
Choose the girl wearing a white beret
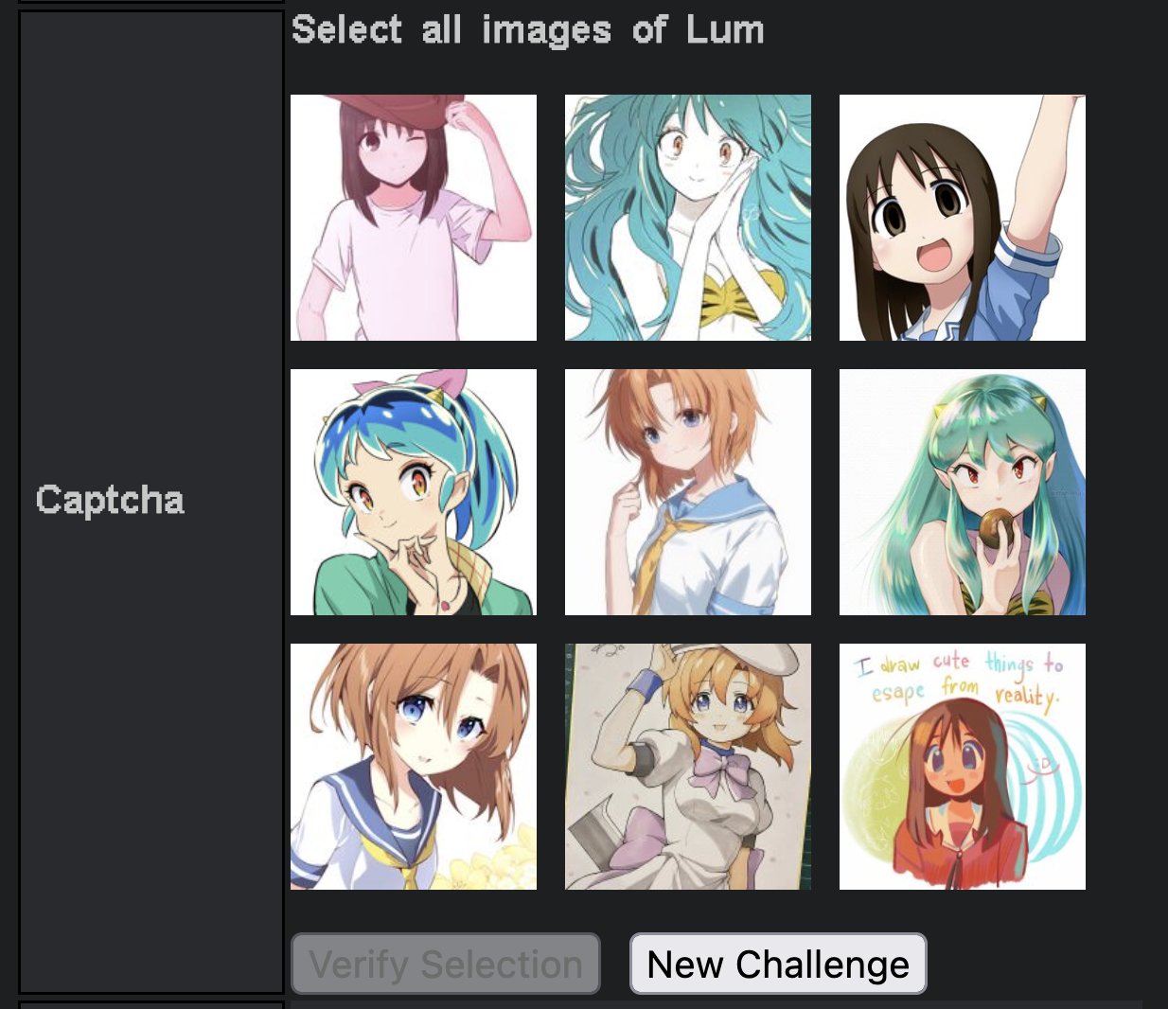[688, 767]
